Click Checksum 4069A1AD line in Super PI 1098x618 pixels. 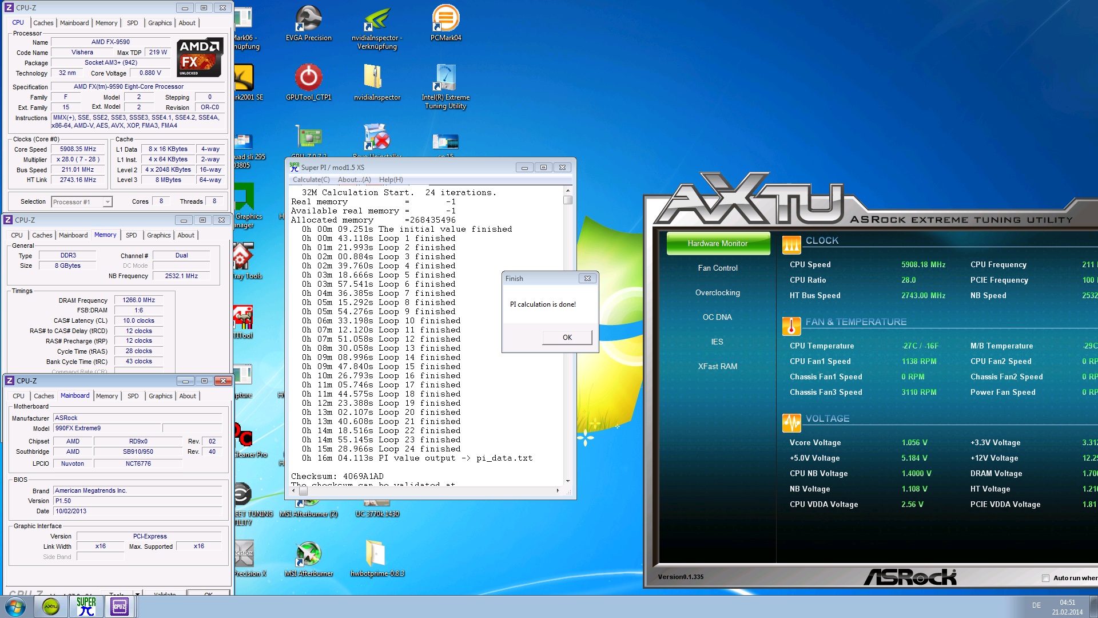coord(337,476)
